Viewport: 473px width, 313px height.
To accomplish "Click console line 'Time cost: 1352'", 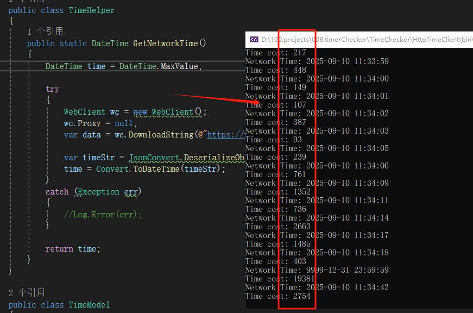I will tap(278, 192).
